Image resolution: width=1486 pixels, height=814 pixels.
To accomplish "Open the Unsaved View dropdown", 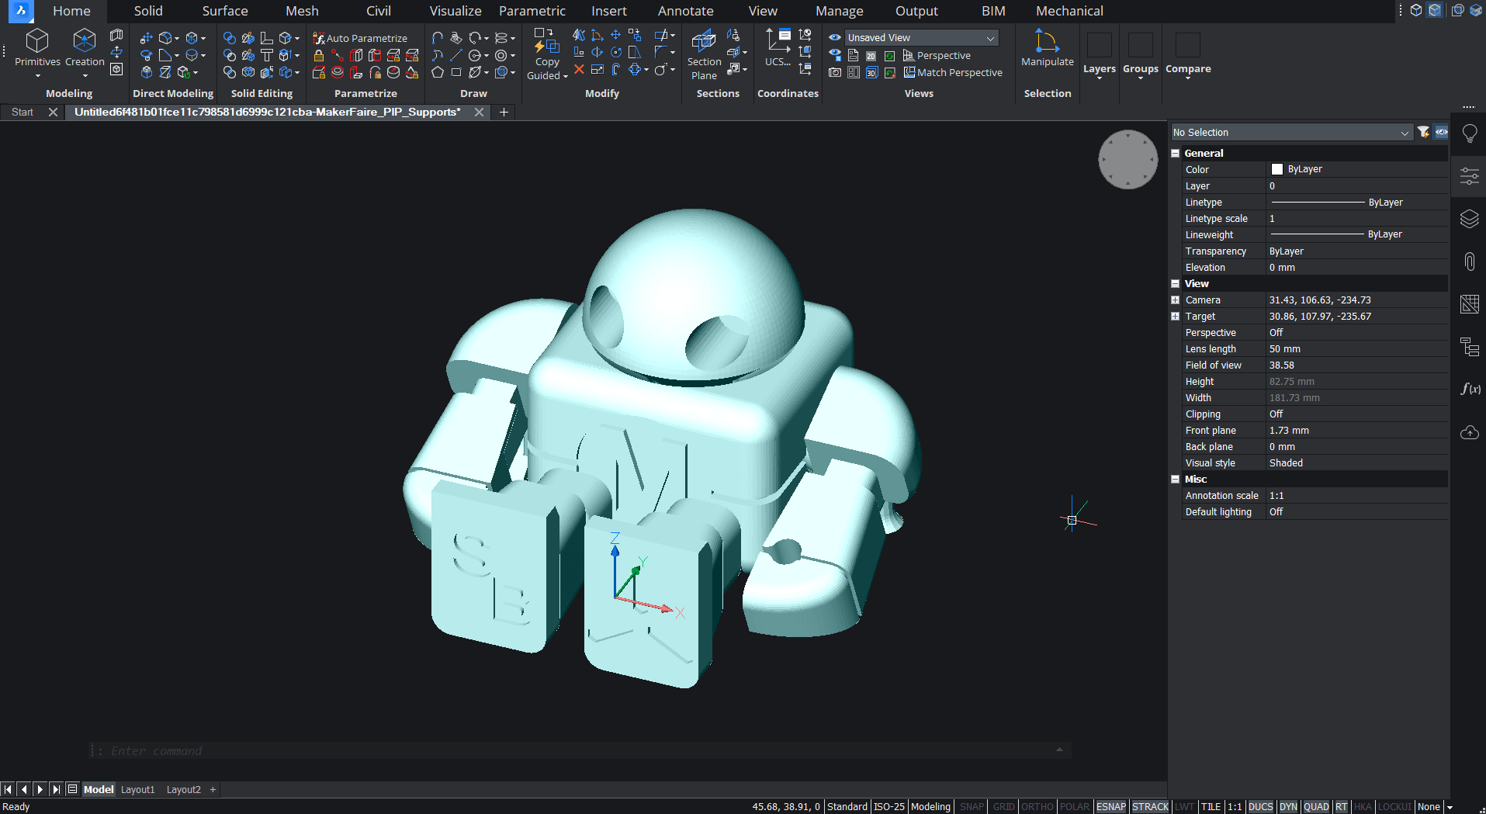I will click(920, 38).
